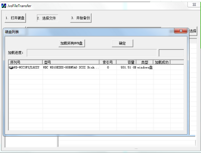201x153 pixels.
Task: Click type cell 'windows盘'
Action: click(145, 67)
